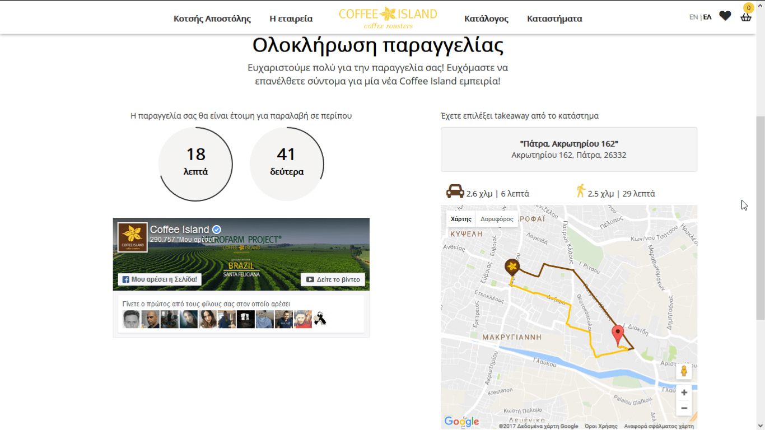Open the Καταστήματα menu
The width and height of the screenshot is (765, 430).
(x=554, y=18)
